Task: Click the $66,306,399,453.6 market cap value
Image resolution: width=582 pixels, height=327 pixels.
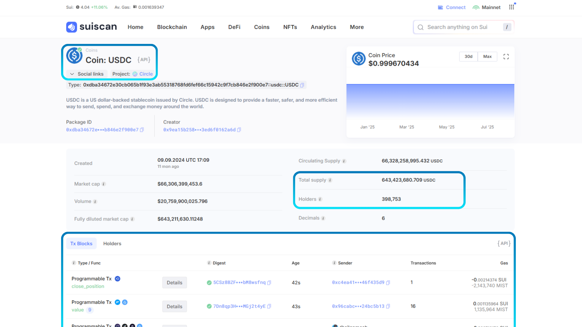Action: point(180,184)
